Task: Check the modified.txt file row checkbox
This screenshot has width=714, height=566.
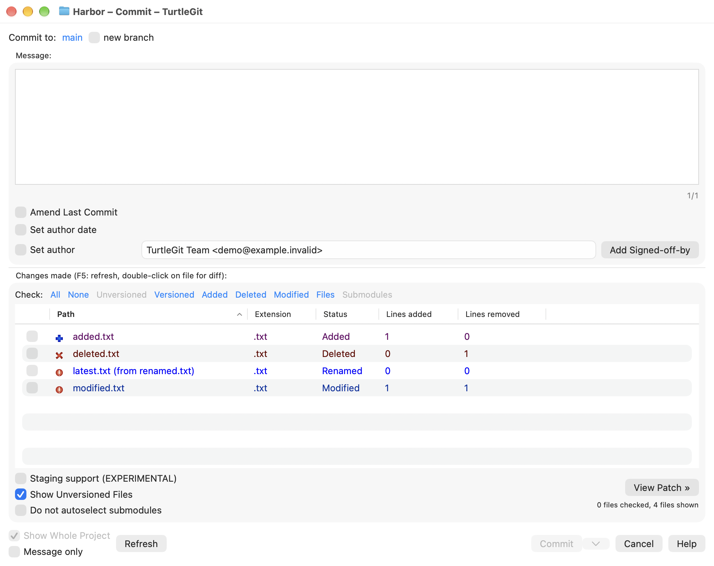Action: click(32, 388)
